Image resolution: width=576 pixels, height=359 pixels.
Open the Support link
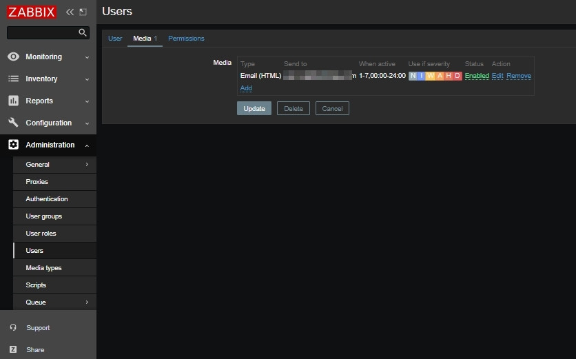(x=38, y=328)
